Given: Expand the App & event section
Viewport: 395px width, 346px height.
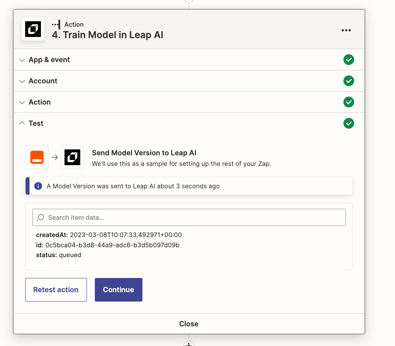Looking at the screenshot, I should point(22,60).
